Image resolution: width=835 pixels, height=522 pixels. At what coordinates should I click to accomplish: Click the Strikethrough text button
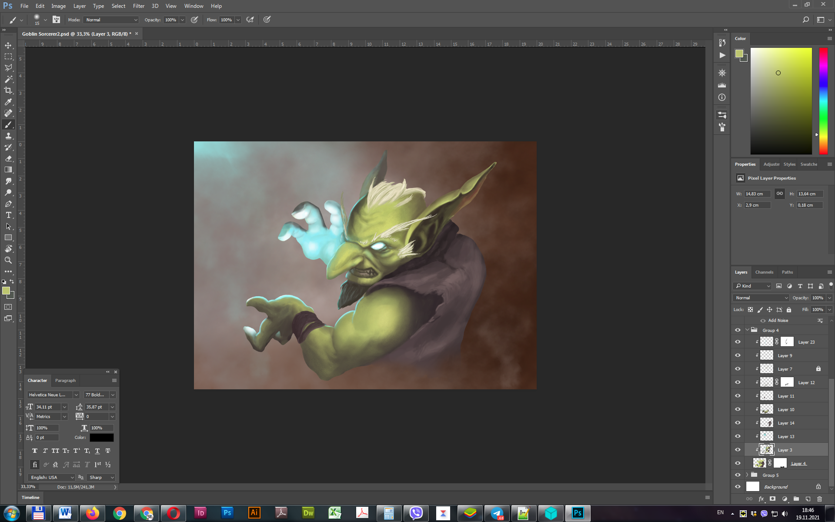[x=108, y=451]
